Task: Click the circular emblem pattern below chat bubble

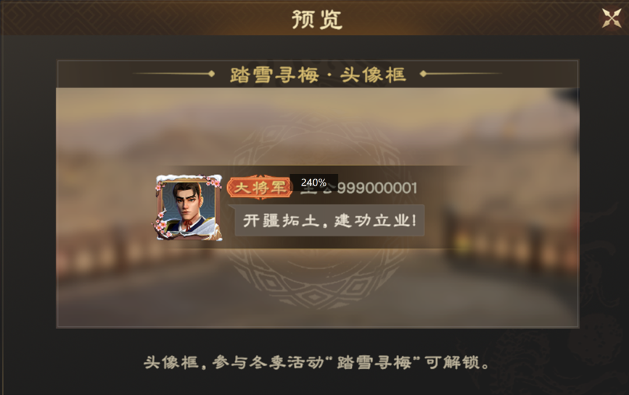Action: click(x=317, y=276)
